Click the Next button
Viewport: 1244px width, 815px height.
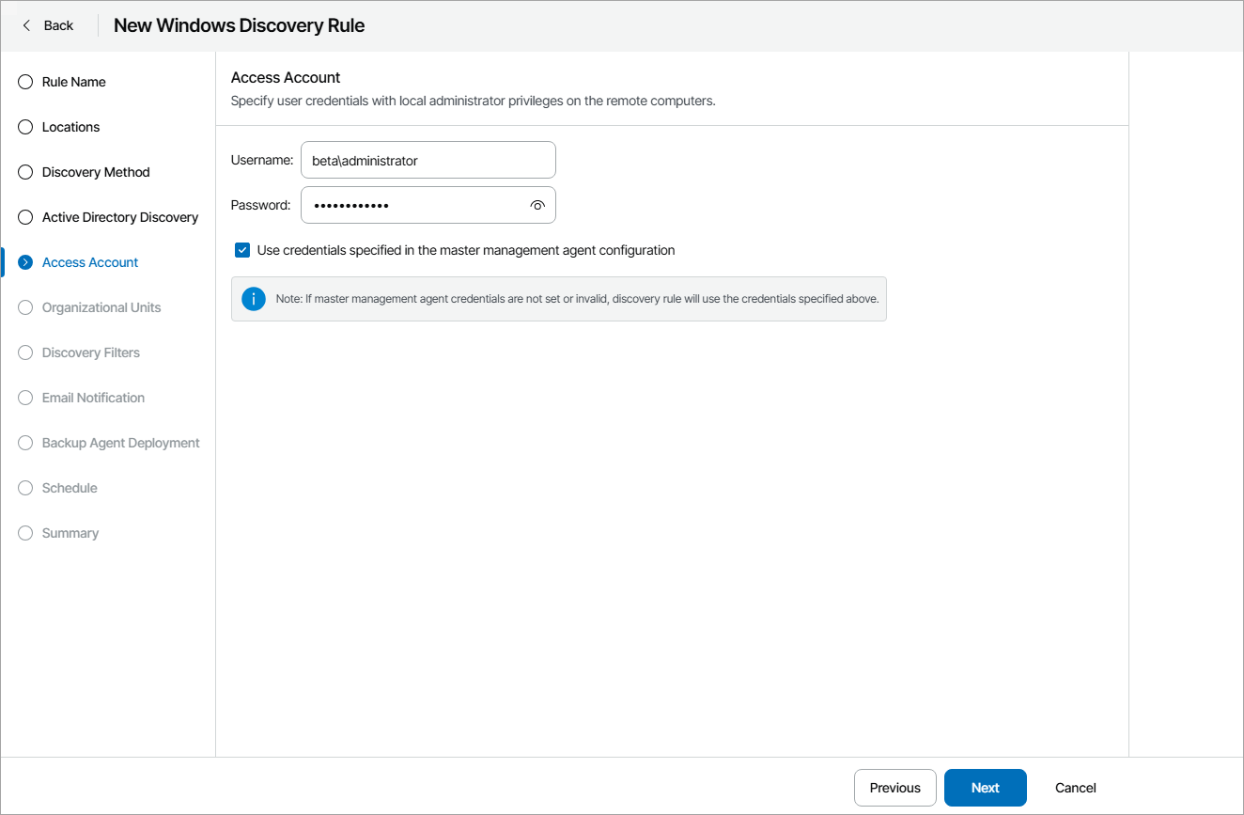985,788
